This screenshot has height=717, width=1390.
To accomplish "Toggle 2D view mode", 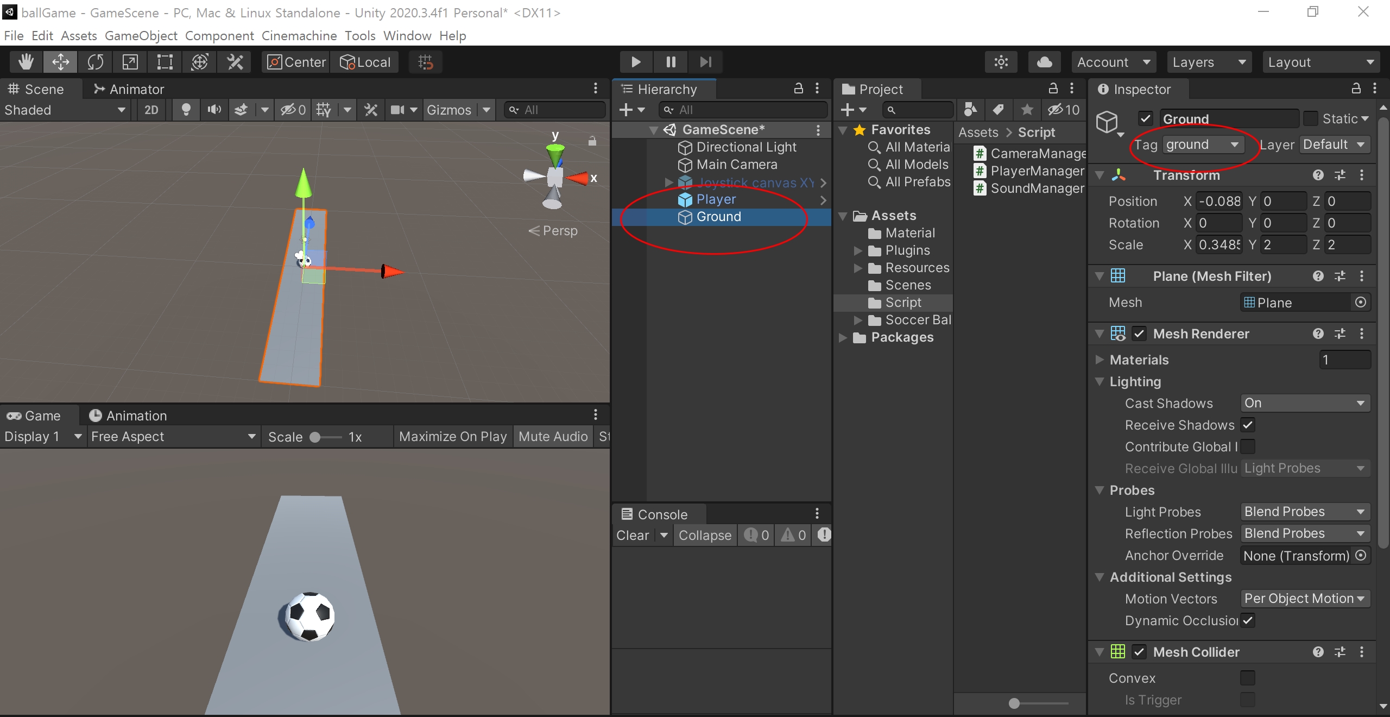I will pyautogui.click(x=151, y=110).
